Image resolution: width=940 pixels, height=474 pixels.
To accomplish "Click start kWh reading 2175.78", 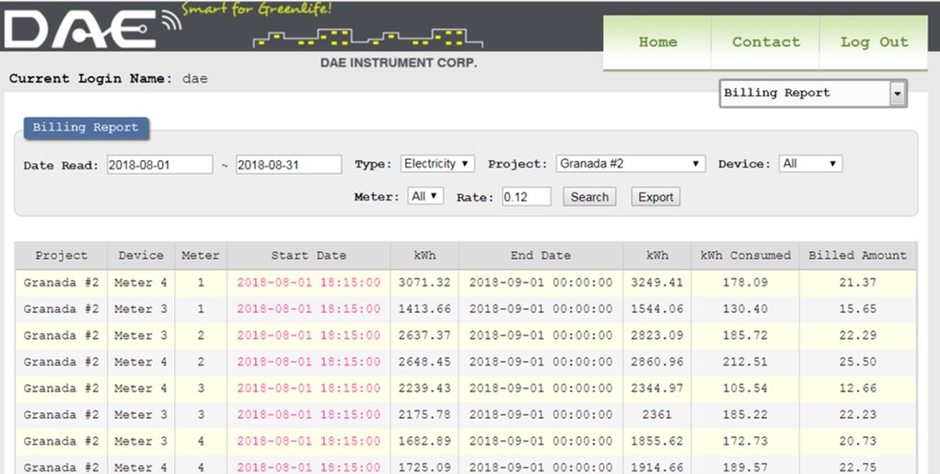I will pos(424,414).
